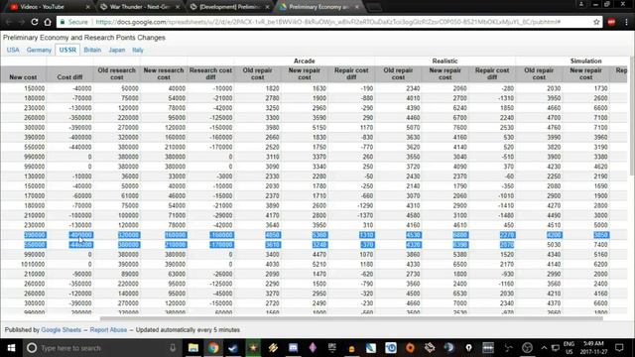635x357 pixels.
Task: Click the Simulation group header
Action: [x=585, y=60]
